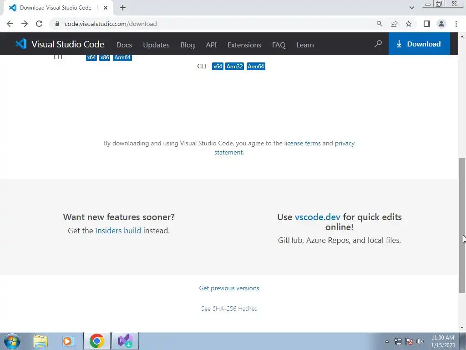Open the Updates menu item
This screenshot has height=350, width=466.
[157, 45]
